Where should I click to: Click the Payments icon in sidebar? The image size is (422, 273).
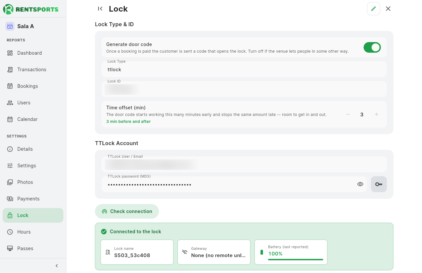click(x=10, y=199)
